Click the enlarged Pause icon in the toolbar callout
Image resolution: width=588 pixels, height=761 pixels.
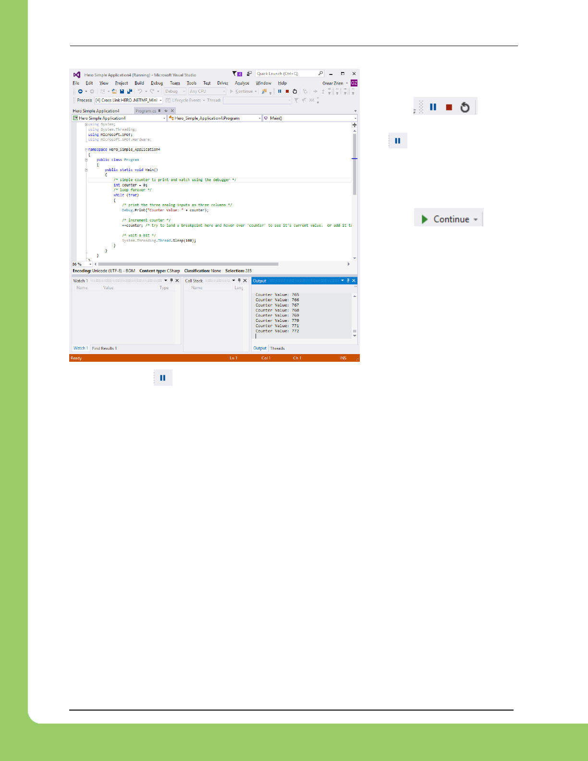coord(433,107)
